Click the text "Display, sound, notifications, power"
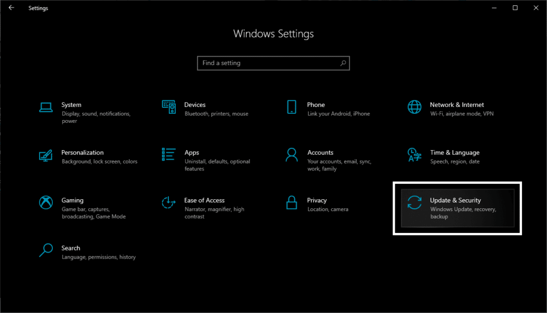This screenshot has width=547, height=313. pos(96,118)
